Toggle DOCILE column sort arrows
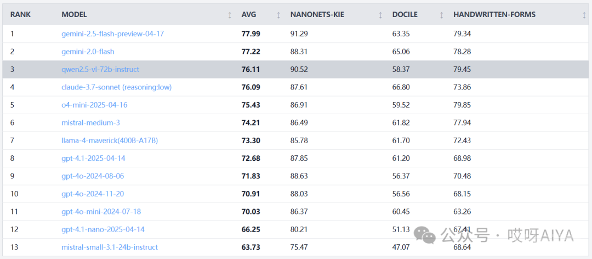 pos(442,15)
